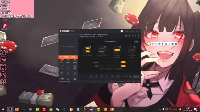
Task: Click the share icon in the stream header
Action: point(139,36)
